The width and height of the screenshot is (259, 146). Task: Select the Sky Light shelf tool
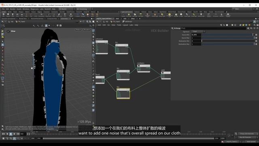coord(176,15)
